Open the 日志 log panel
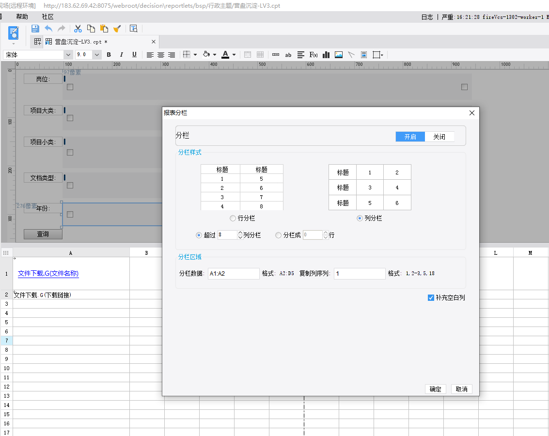 [x=427, y=17]
